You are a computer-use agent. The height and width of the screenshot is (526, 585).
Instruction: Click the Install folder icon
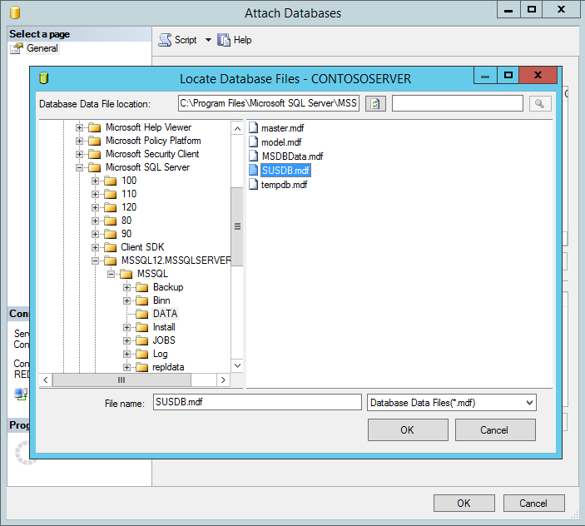click(141, 328)
